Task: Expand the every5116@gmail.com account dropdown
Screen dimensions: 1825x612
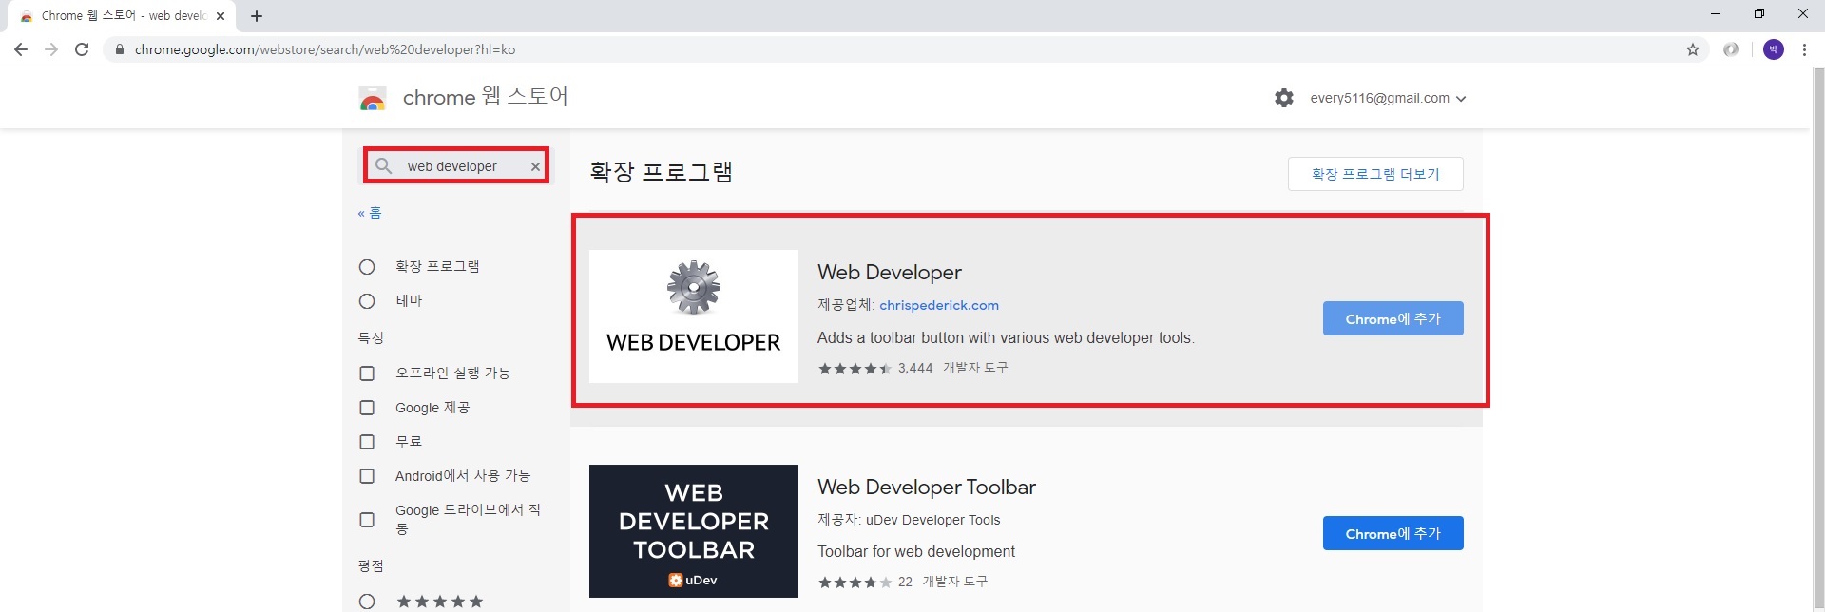Action: click(1388, 98)
